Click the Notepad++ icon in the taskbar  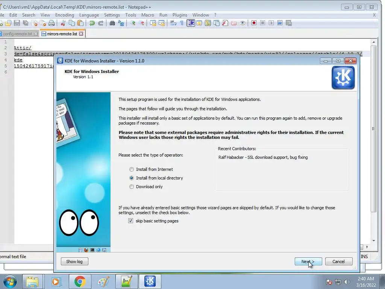click(127, 281)
